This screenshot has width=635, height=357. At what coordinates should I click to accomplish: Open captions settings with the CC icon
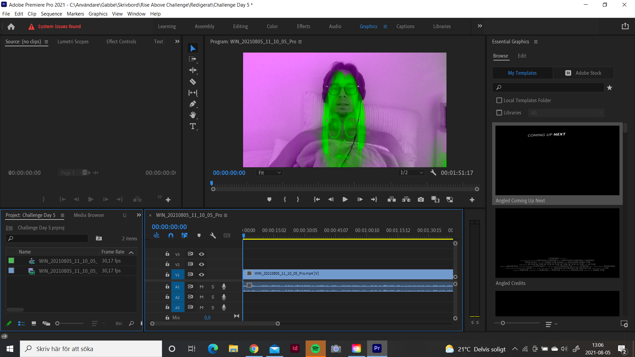pos(227,235)
